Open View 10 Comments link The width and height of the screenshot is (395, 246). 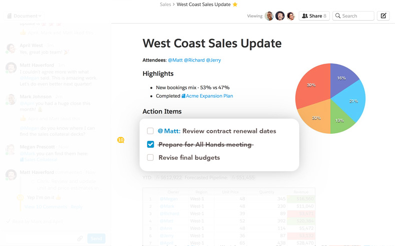point(46,206)
